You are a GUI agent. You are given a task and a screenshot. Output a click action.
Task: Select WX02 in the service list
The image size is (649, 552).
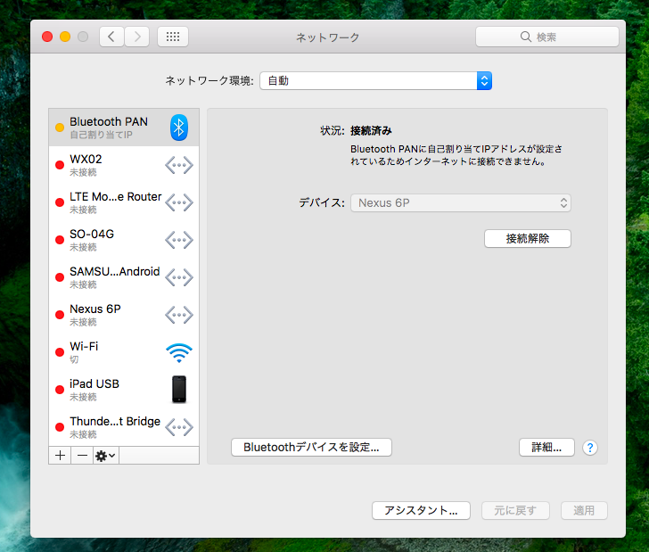[x=107, y=165]
